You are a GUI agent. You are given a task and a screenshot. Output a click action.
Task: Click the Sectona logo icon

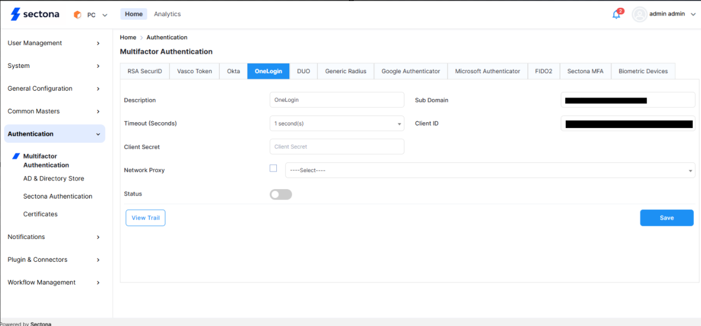16,15
